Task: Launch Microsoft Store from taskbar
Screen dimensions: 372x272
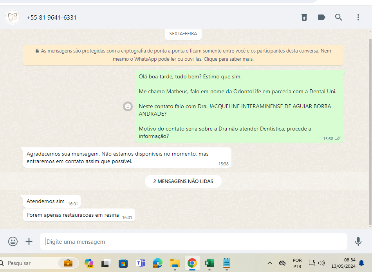Action: pyautogui.click(x=123, y=263)
